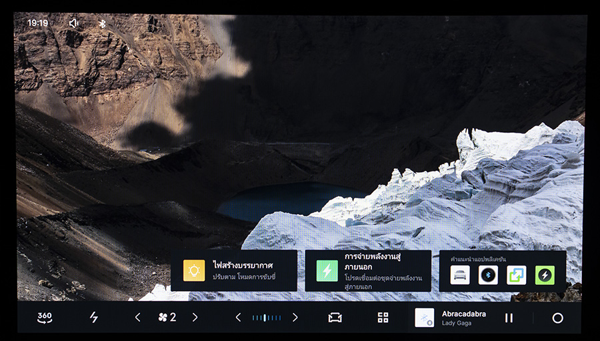Tap the volume speaker icon in status bar
Image resolution: width=600 pixels, height=341 pixels.
pos(73,23)
